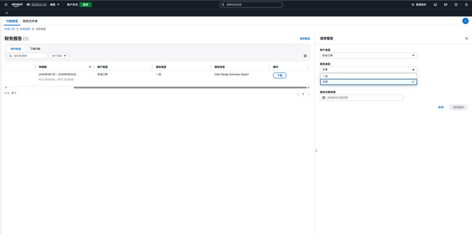Go to 财务人员 breadcrumb link
Screen dimensions: 472x234
(9, 29)
